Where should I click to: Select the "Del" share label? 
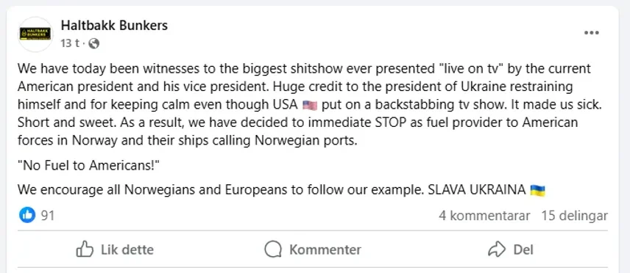(523, 250)
